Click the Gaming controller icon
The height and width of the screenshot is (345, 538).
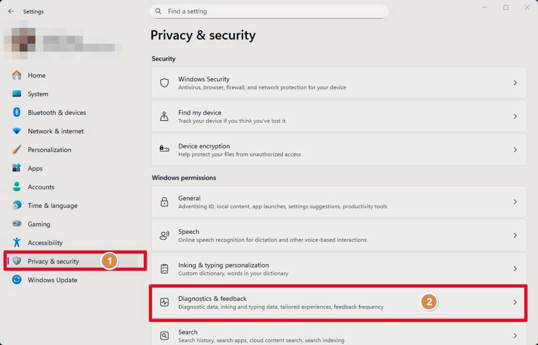[17, 224]
